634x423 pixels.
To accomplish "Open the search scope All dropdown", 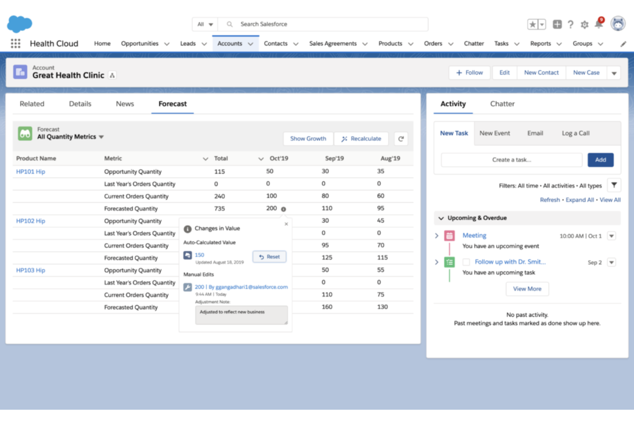I will tap(205, 24).
